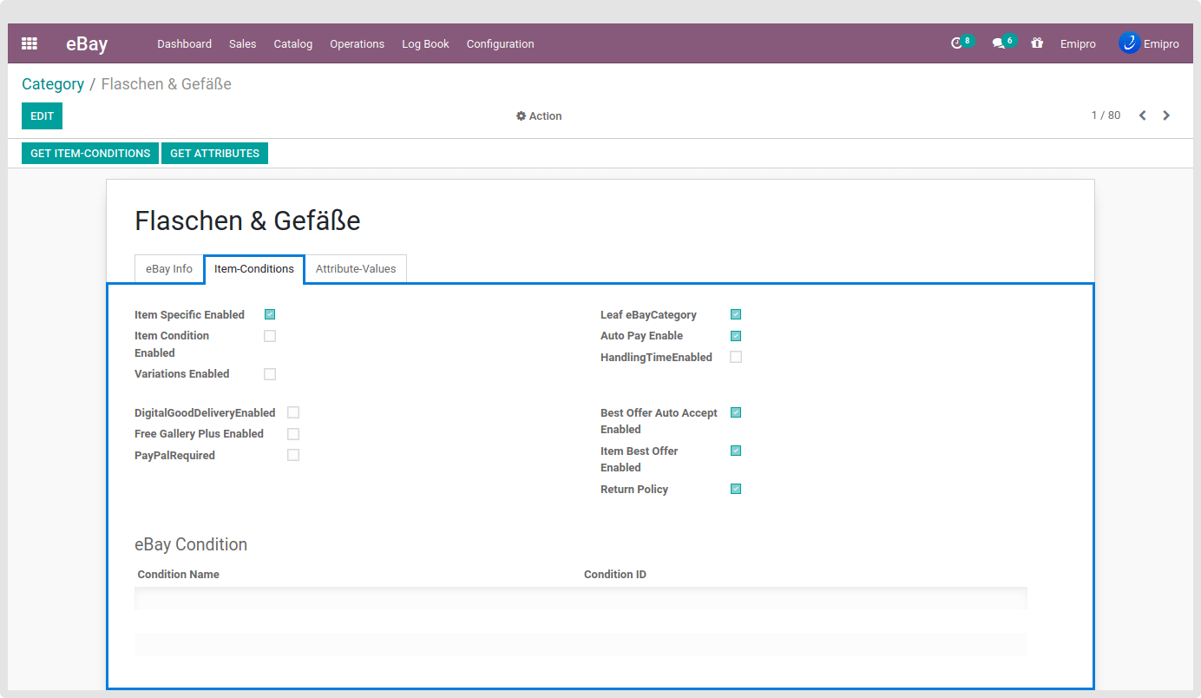The width and height of the screenshot is (1201, 698).
Task: Toggle Item Best Offer Enabled checkbox
Action: click(x=736, y=451)
